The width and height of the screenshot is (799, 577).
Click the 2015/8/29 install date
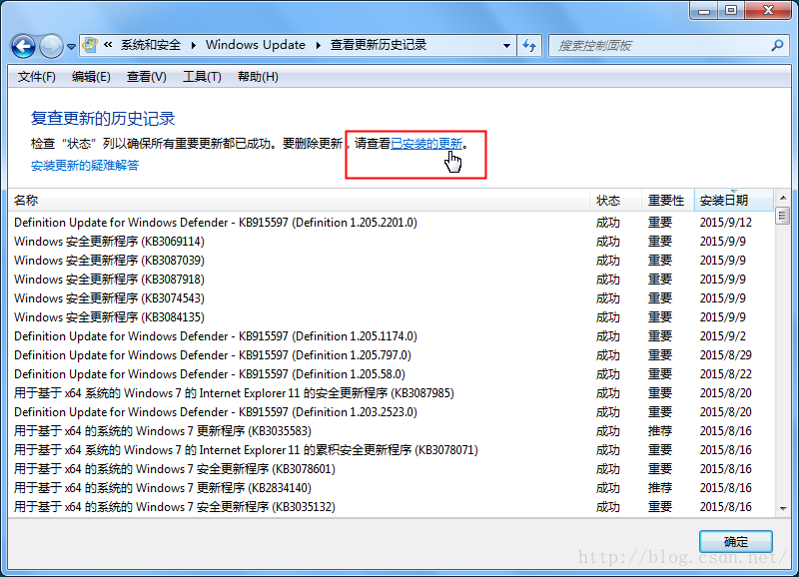pyautogui.click(x=726, y=355)
